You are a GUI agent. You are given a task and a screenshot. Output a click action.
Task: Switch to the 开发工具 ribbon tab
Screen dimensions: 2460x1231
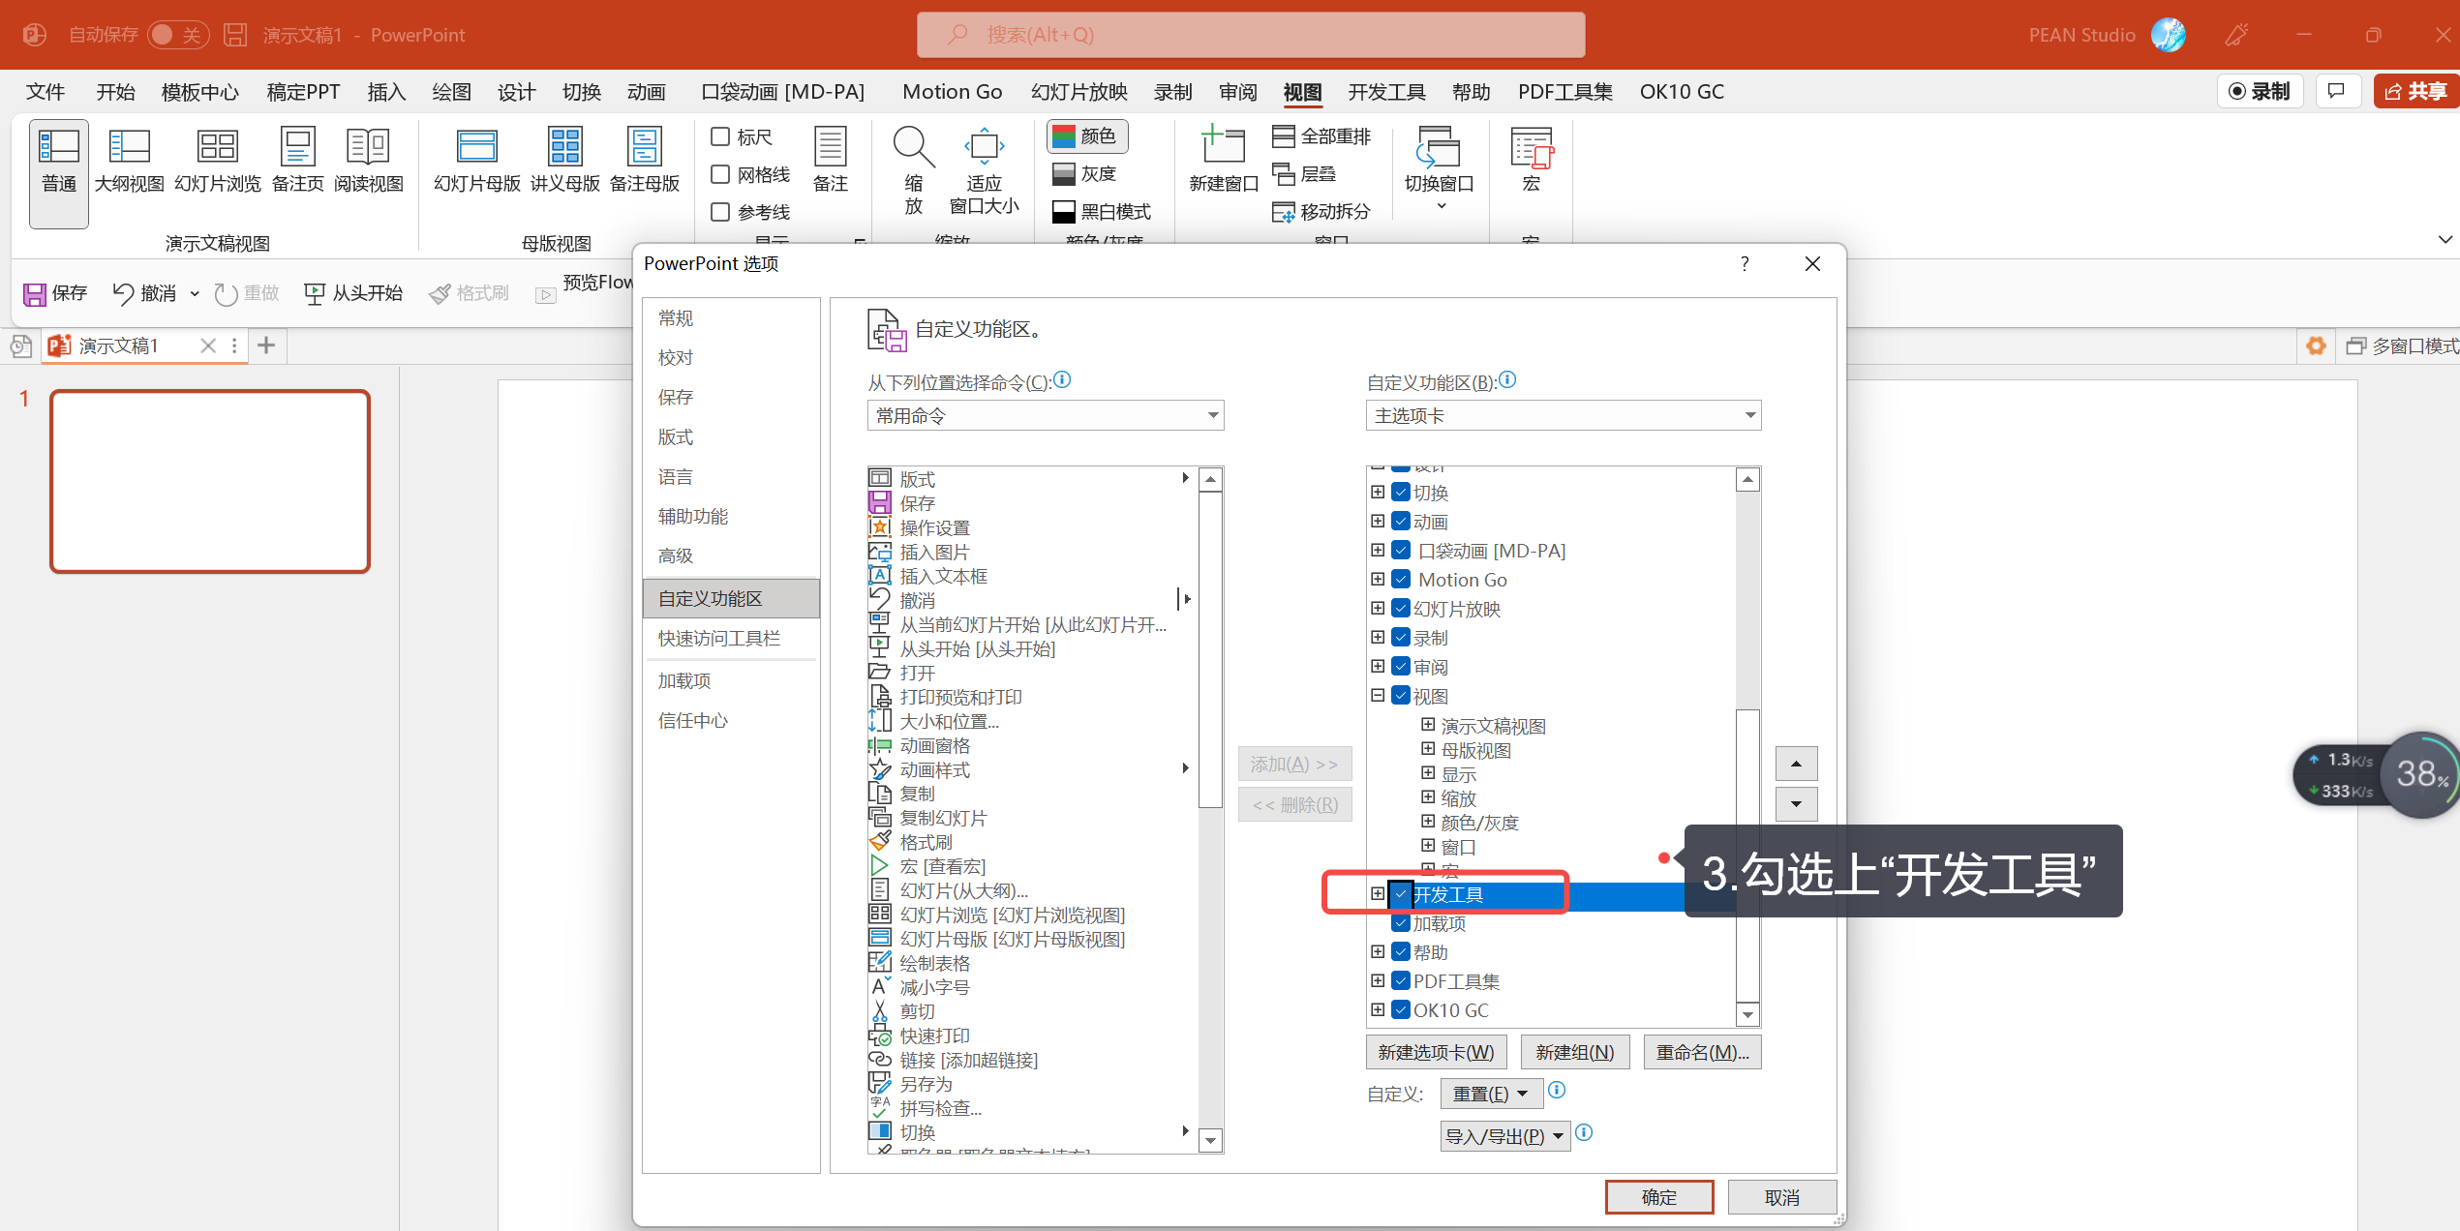point(1386,92)
